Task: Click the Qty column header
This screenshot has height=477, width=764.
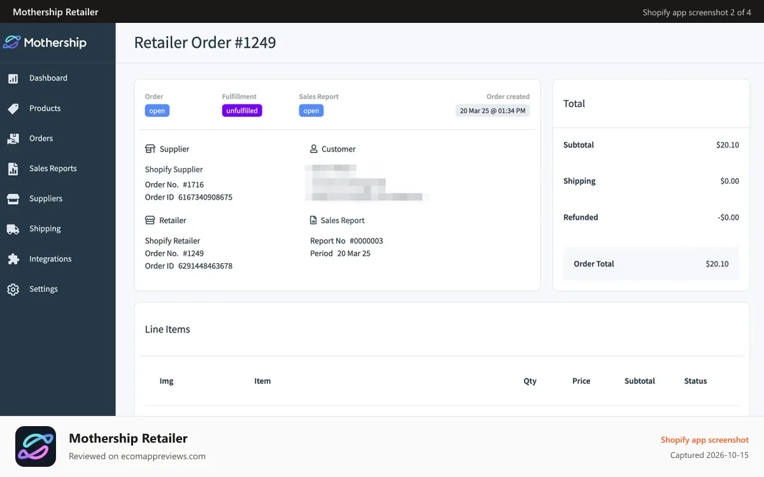Action: [x=530, y=381]
